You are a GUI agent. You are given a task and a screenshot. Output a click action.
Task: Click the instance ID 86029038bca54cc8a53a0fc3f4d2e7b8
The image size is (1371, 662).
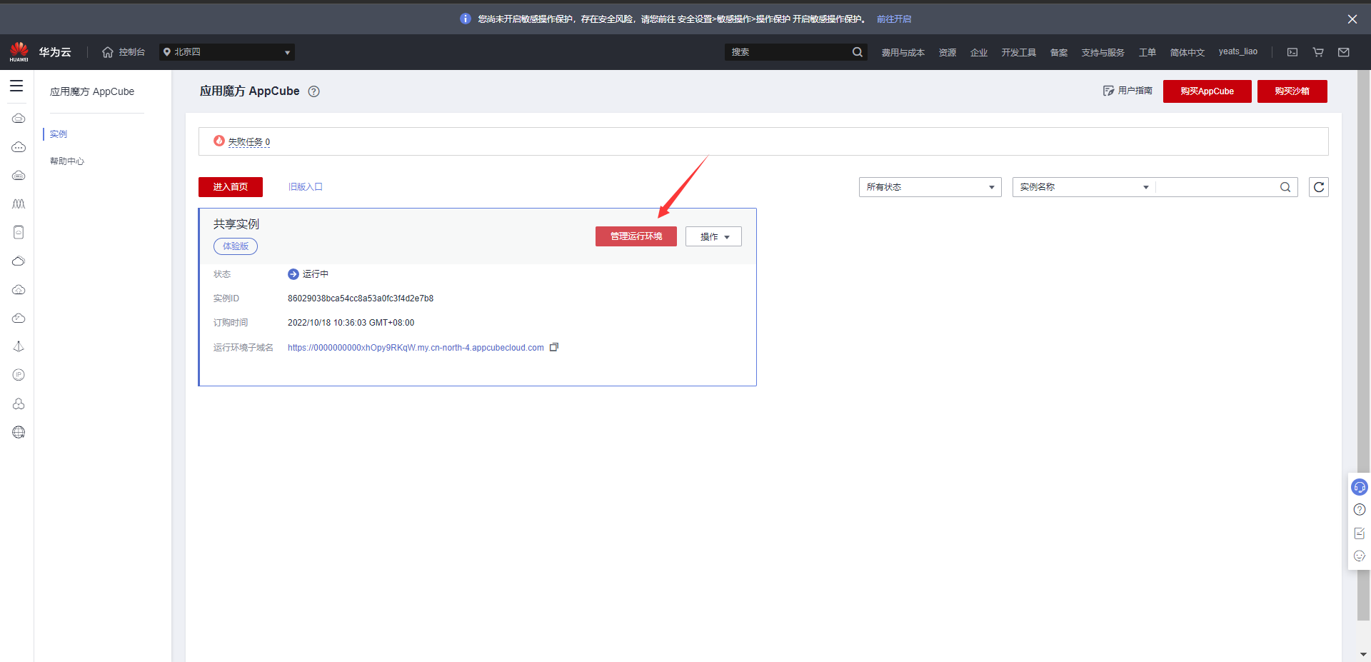pyautogui.click(x=361, y=299)
